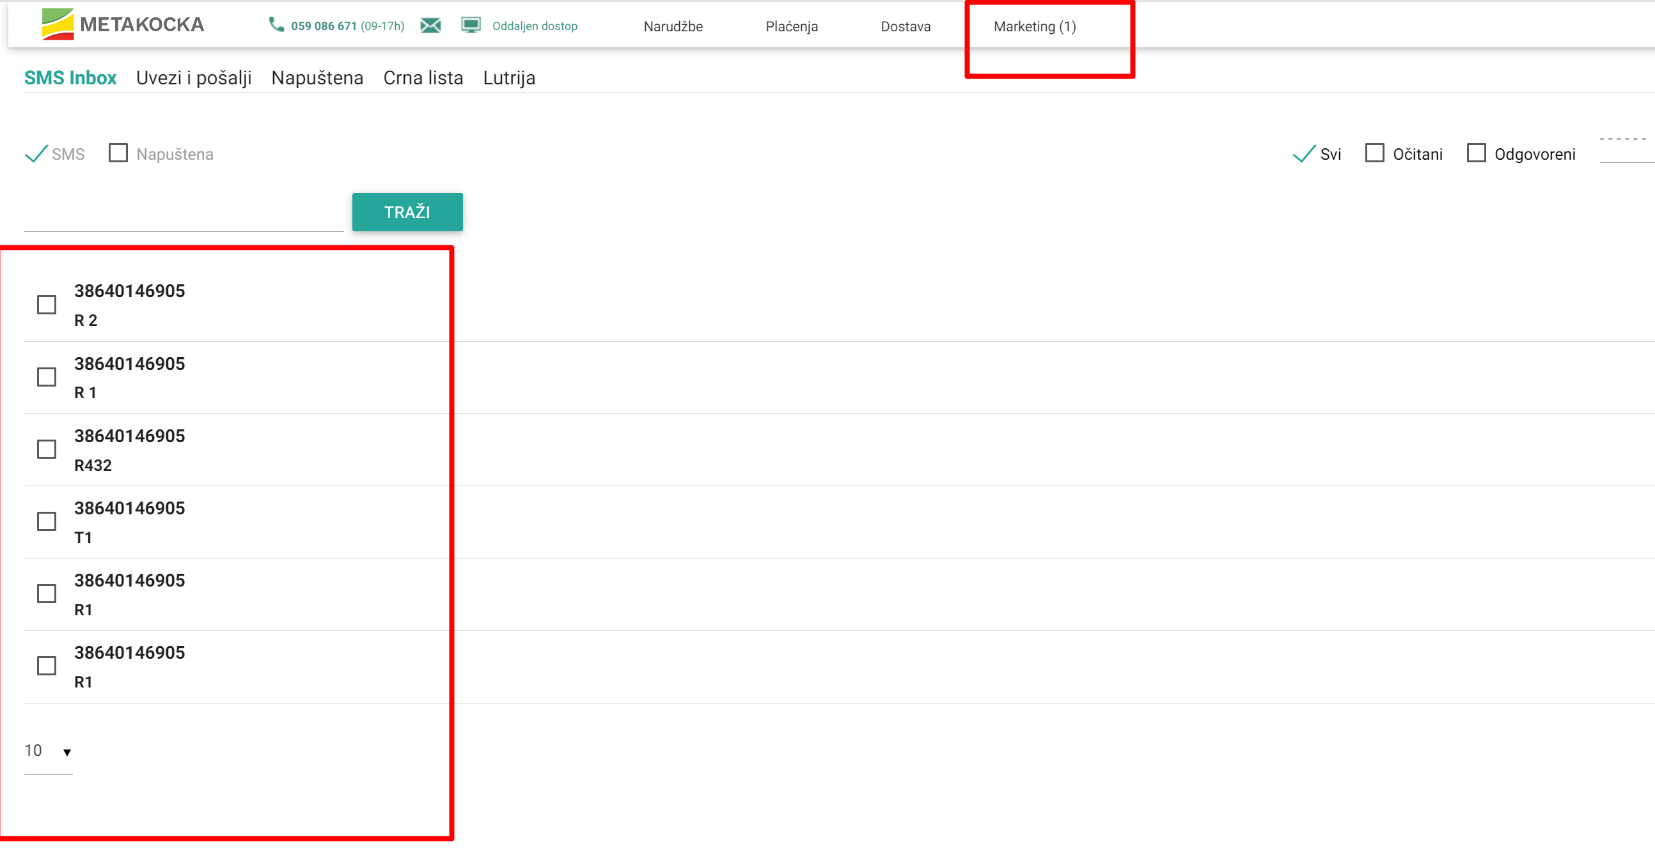Expand the page size dropdown showing 10

pos(48,751)
